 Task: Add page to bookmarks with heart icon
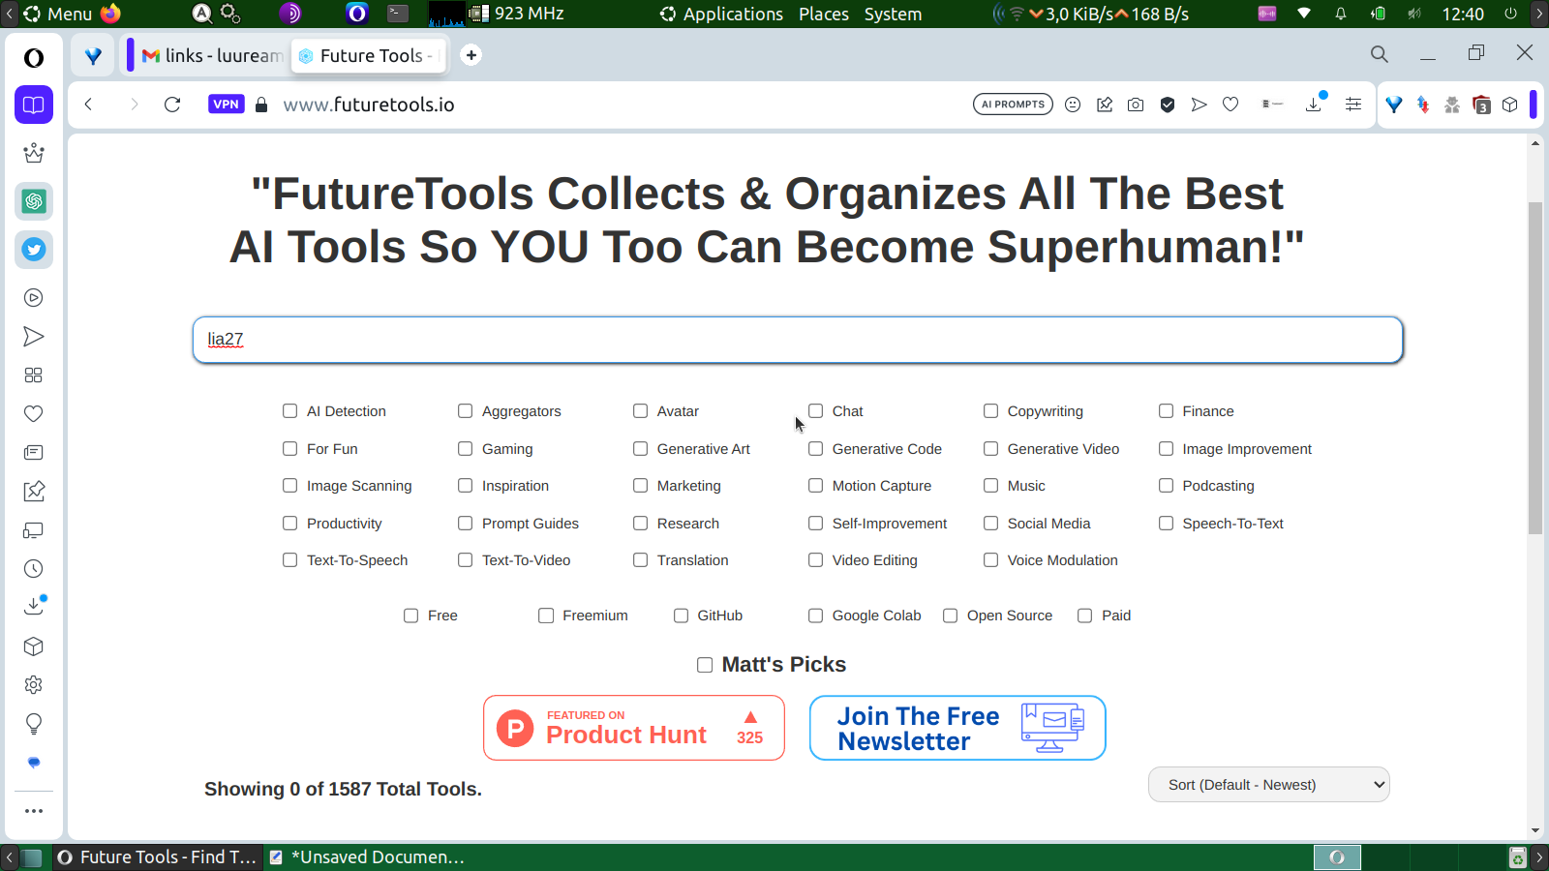click(x=1230, y=105)
